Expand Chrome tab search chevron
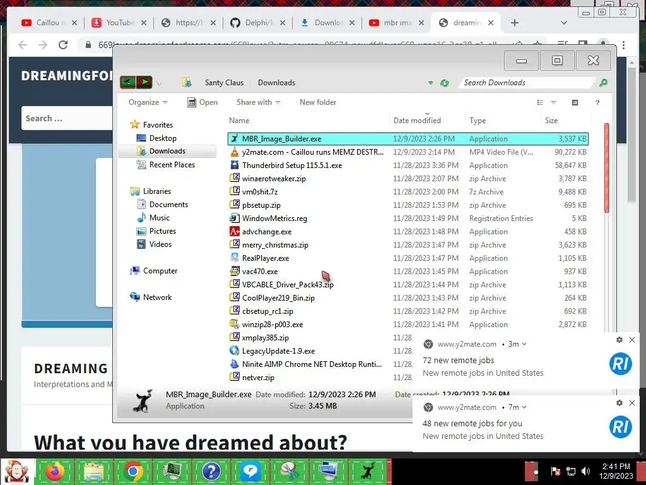This screenshot has height=485, width=646. pos(564,23)
